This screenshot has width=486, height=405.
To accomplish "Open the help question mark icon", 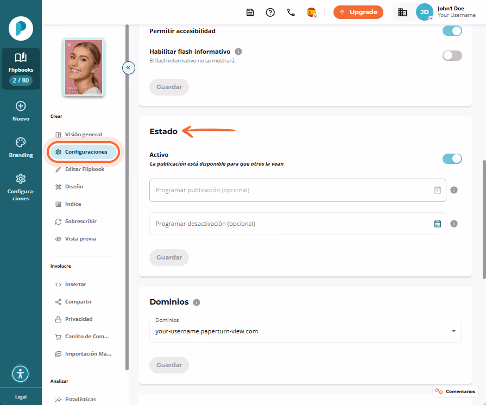I will point(270,12).
